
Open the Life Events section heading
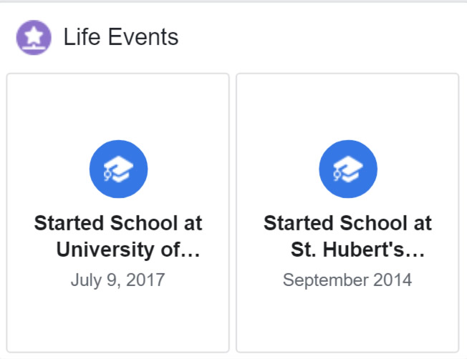[x=120, y=37]
